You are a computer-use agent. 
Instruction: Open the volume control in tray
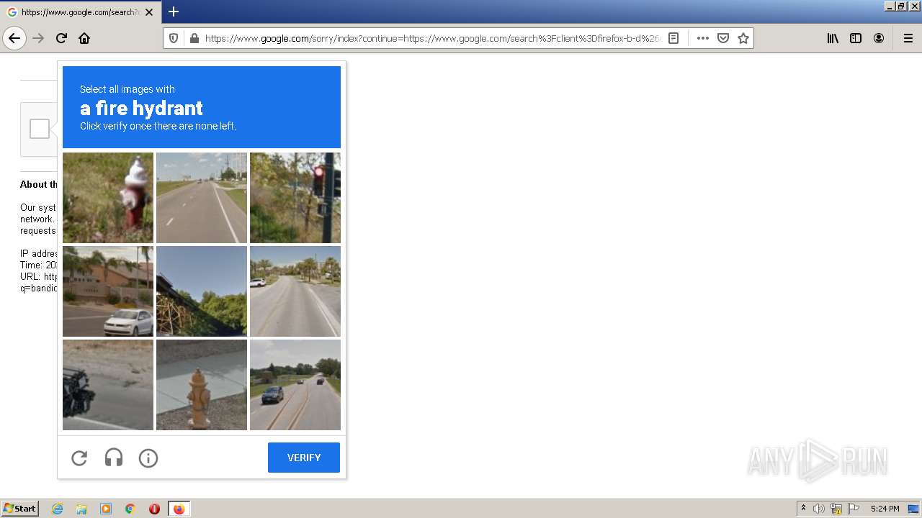tap(819, 509)
